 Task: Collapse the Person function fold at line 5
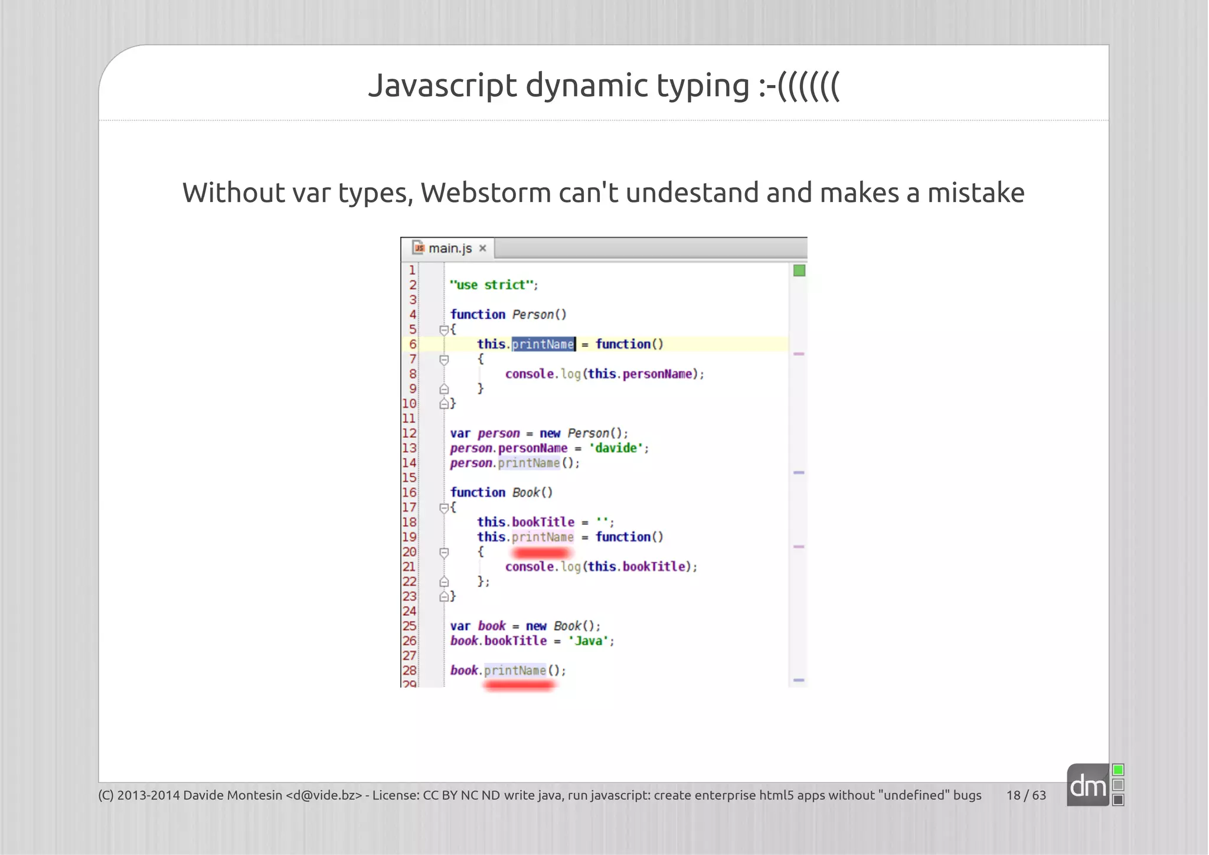[x=444, y=330]
